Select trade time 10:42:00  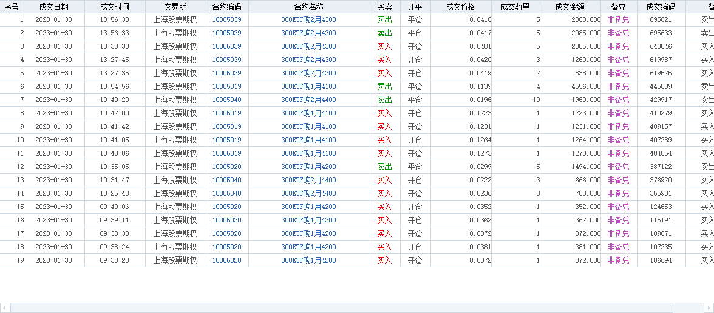[114, 113]
